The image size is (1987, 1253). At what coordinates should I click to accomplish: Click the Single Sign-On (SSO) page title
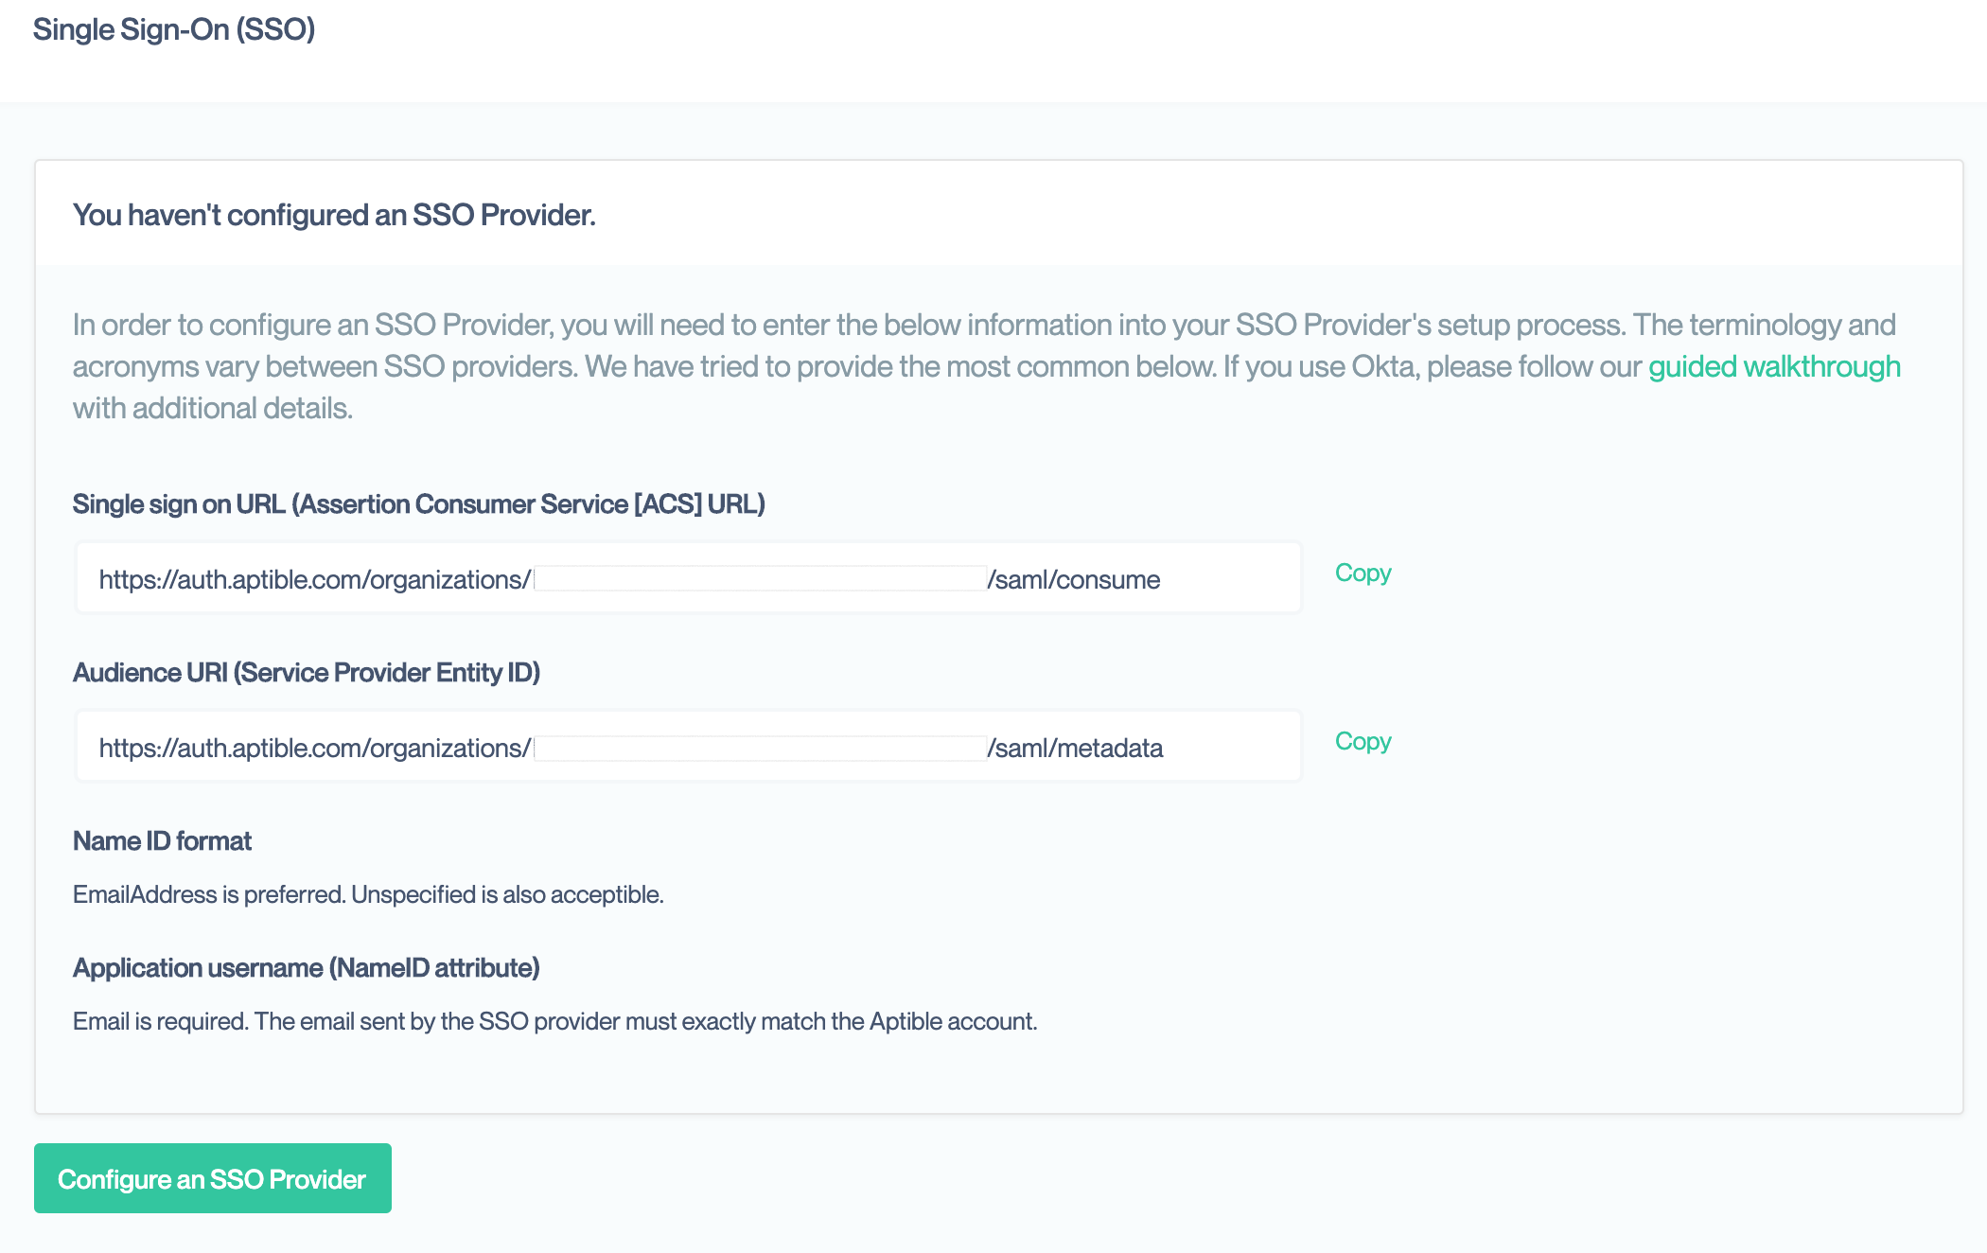point(174,29)
